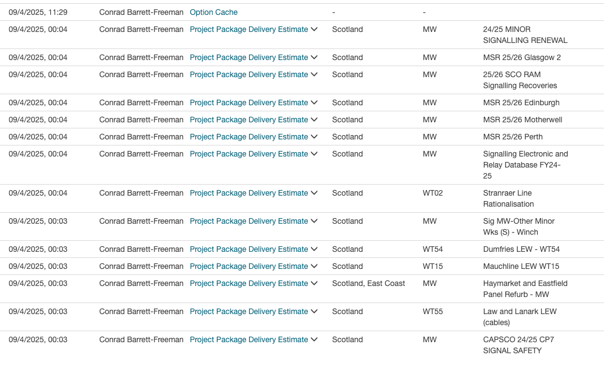Expand the chevron for 24/25 Minor Signalling Renewal row
Screen dimensions: 609x367
pyautogui.click(x=314, y=29)
